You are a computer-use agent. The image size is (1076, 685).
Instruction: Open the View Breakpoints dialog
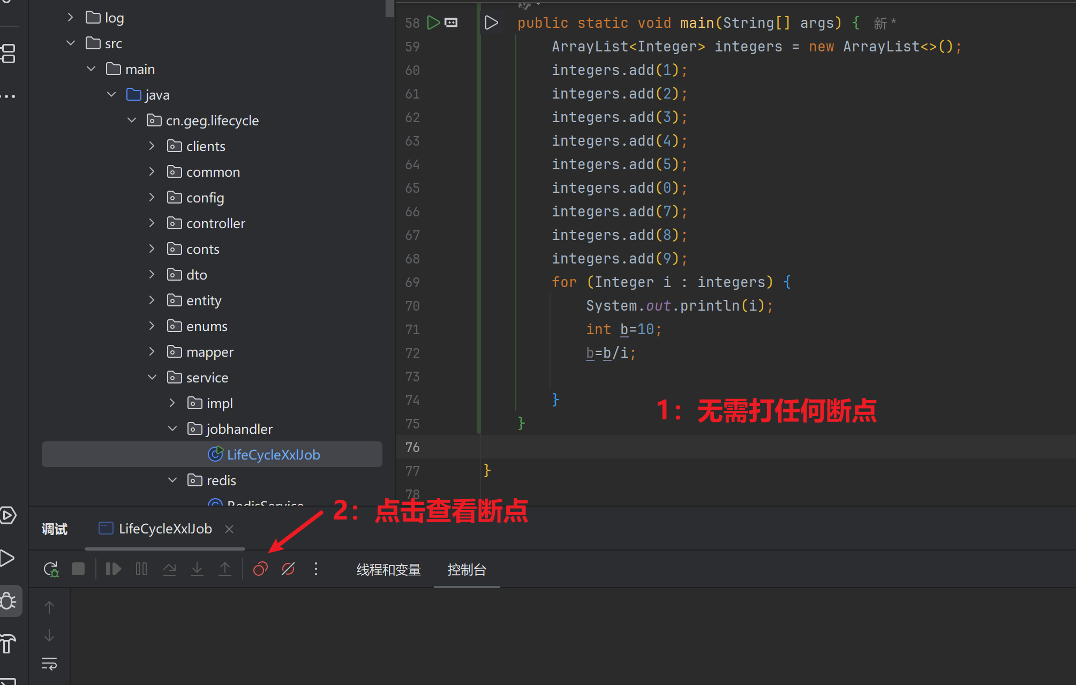click(260, 569)
